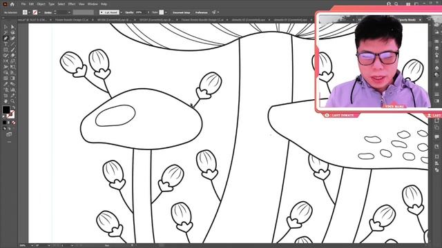
Task: Select the Free Transform tool
Action: click(x=12, y=67)
